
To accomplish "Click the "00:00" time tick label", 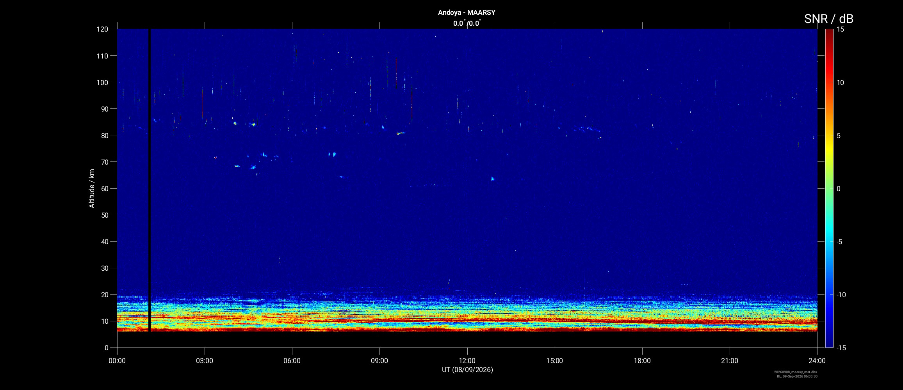I will [x=117, y=361].
